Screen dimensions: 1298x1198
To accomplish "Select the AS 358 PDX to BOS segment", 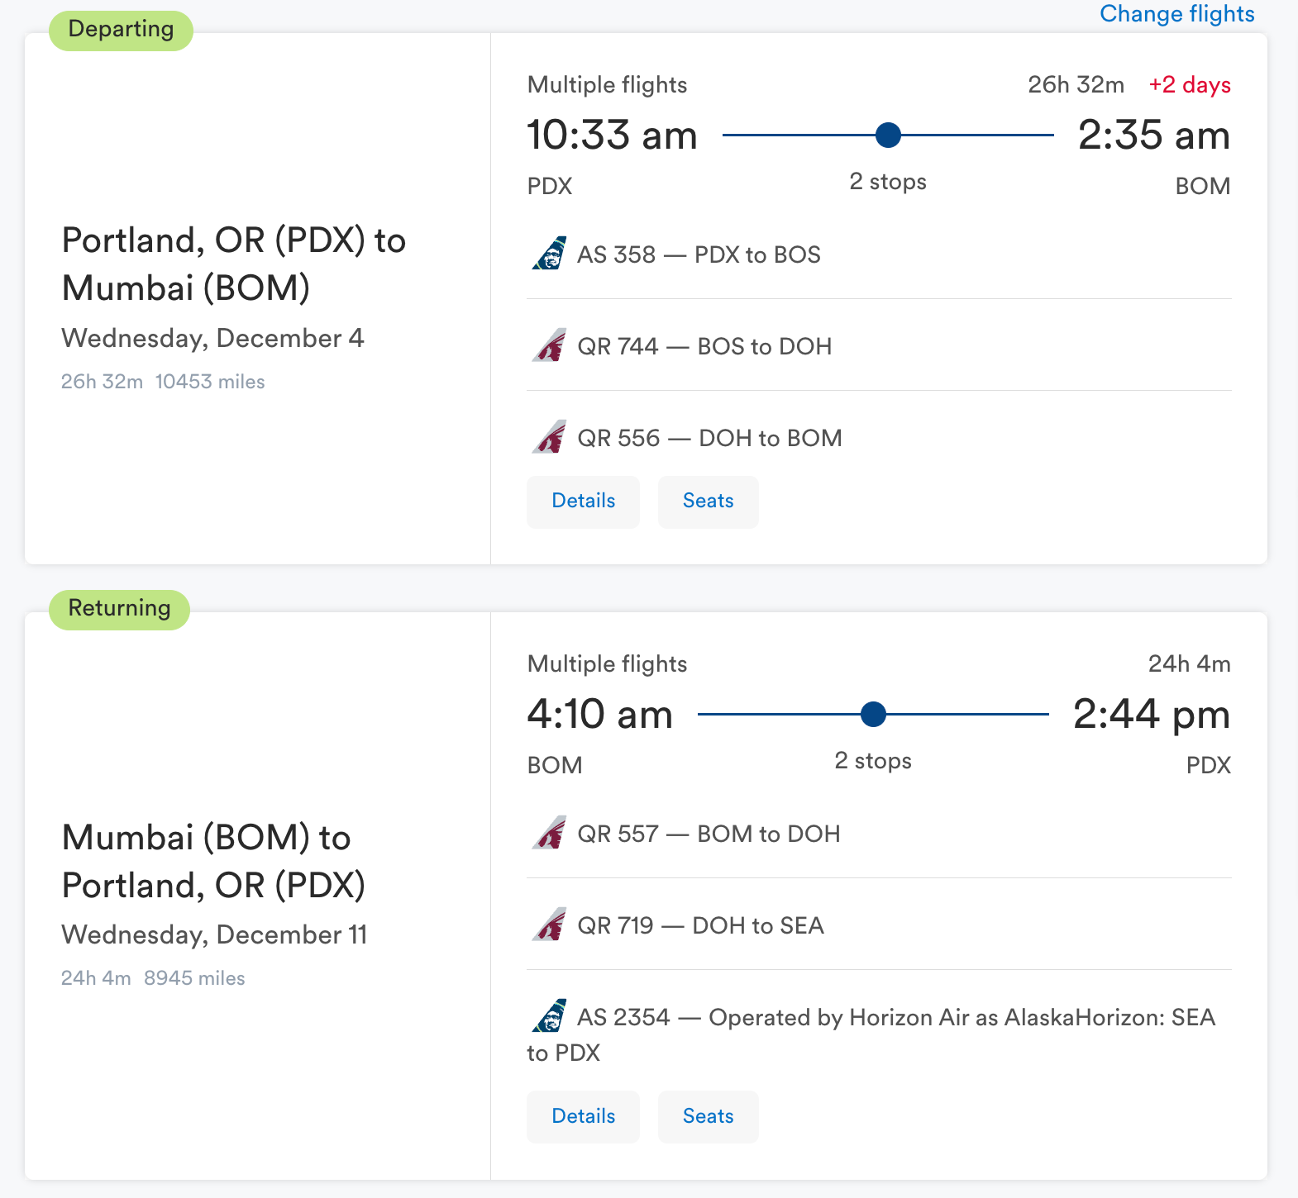I will tap(699, 254).
